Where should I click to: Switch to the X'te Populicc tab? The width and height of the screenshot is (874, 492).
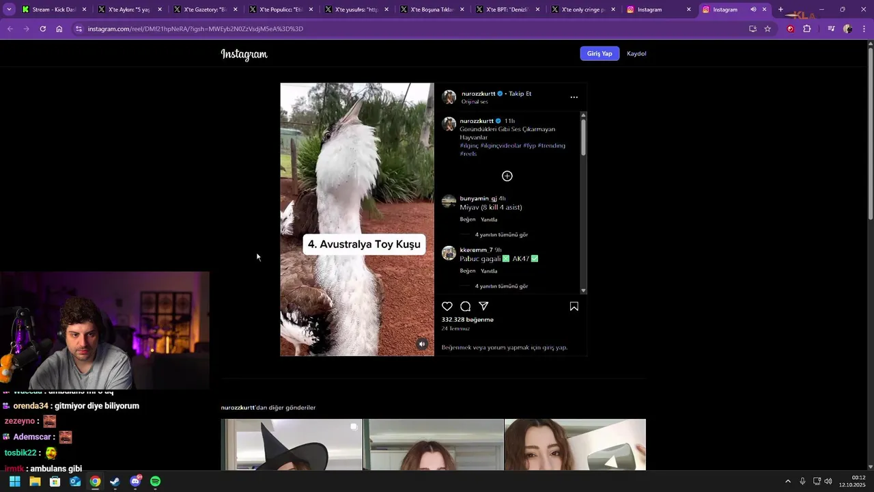pos(280,10)
